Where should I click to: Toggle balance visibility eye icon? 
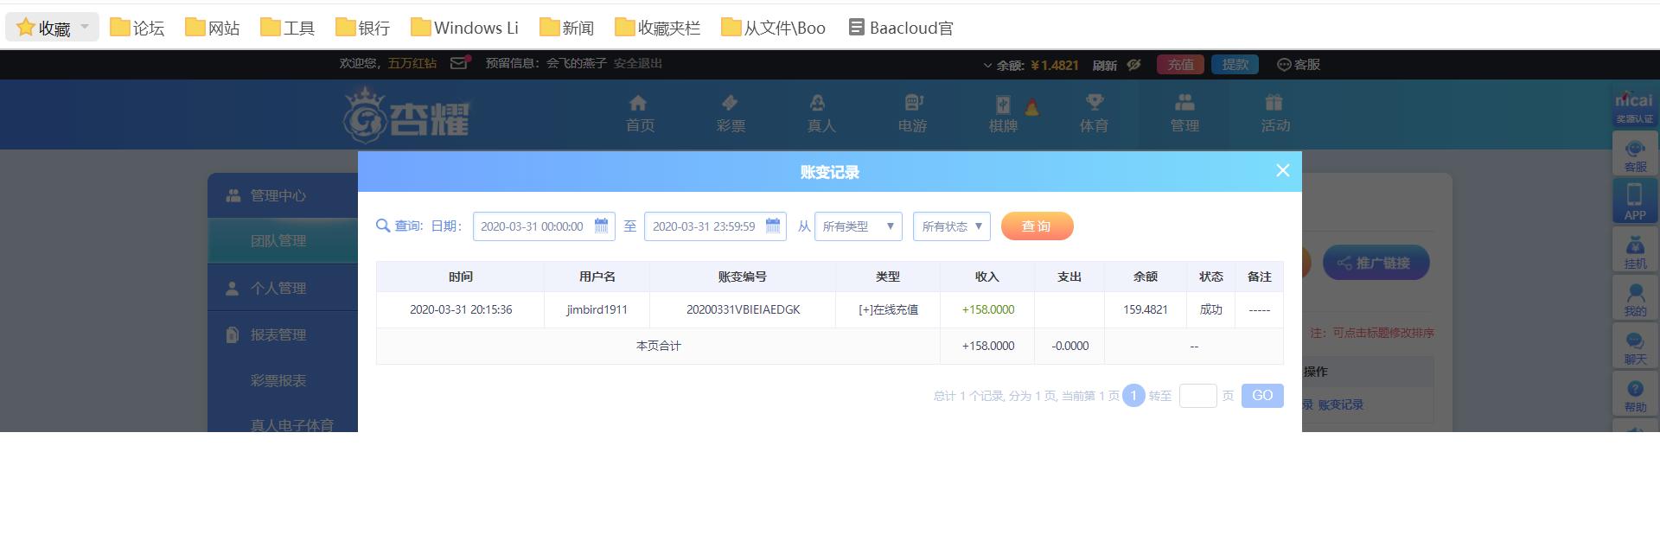(x=1134, y=65)
